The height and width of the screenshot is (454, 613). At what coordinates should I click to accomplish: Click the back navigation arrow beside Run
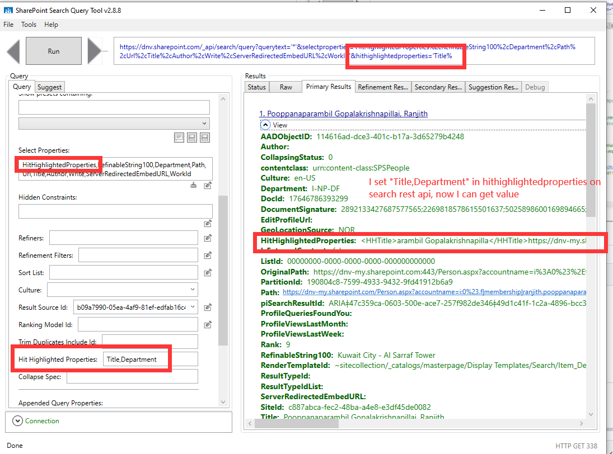[12, 51]
